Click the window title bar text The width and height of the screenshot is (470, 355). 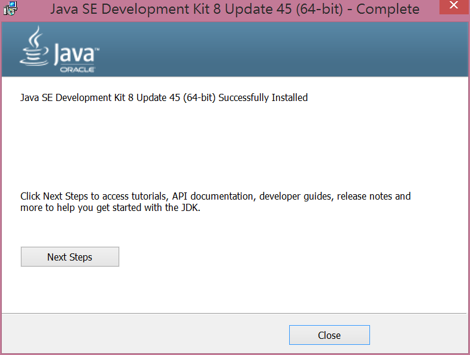pos(235,10)
